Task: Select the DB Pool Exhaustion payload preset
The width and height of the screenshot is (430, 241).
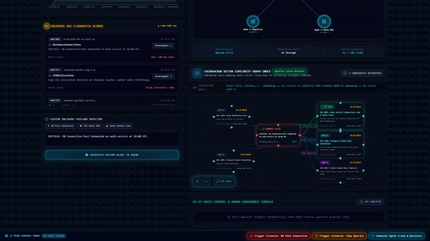Action: pos(61,126)
